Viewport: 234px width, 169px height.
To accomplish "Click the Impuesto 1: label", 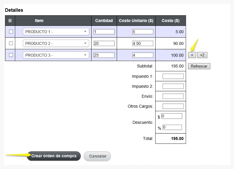I will click(142, 76).
